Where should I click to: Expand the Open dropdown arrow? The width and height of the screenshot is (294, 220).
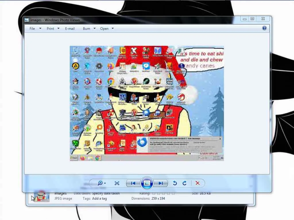tap(113, 29)
